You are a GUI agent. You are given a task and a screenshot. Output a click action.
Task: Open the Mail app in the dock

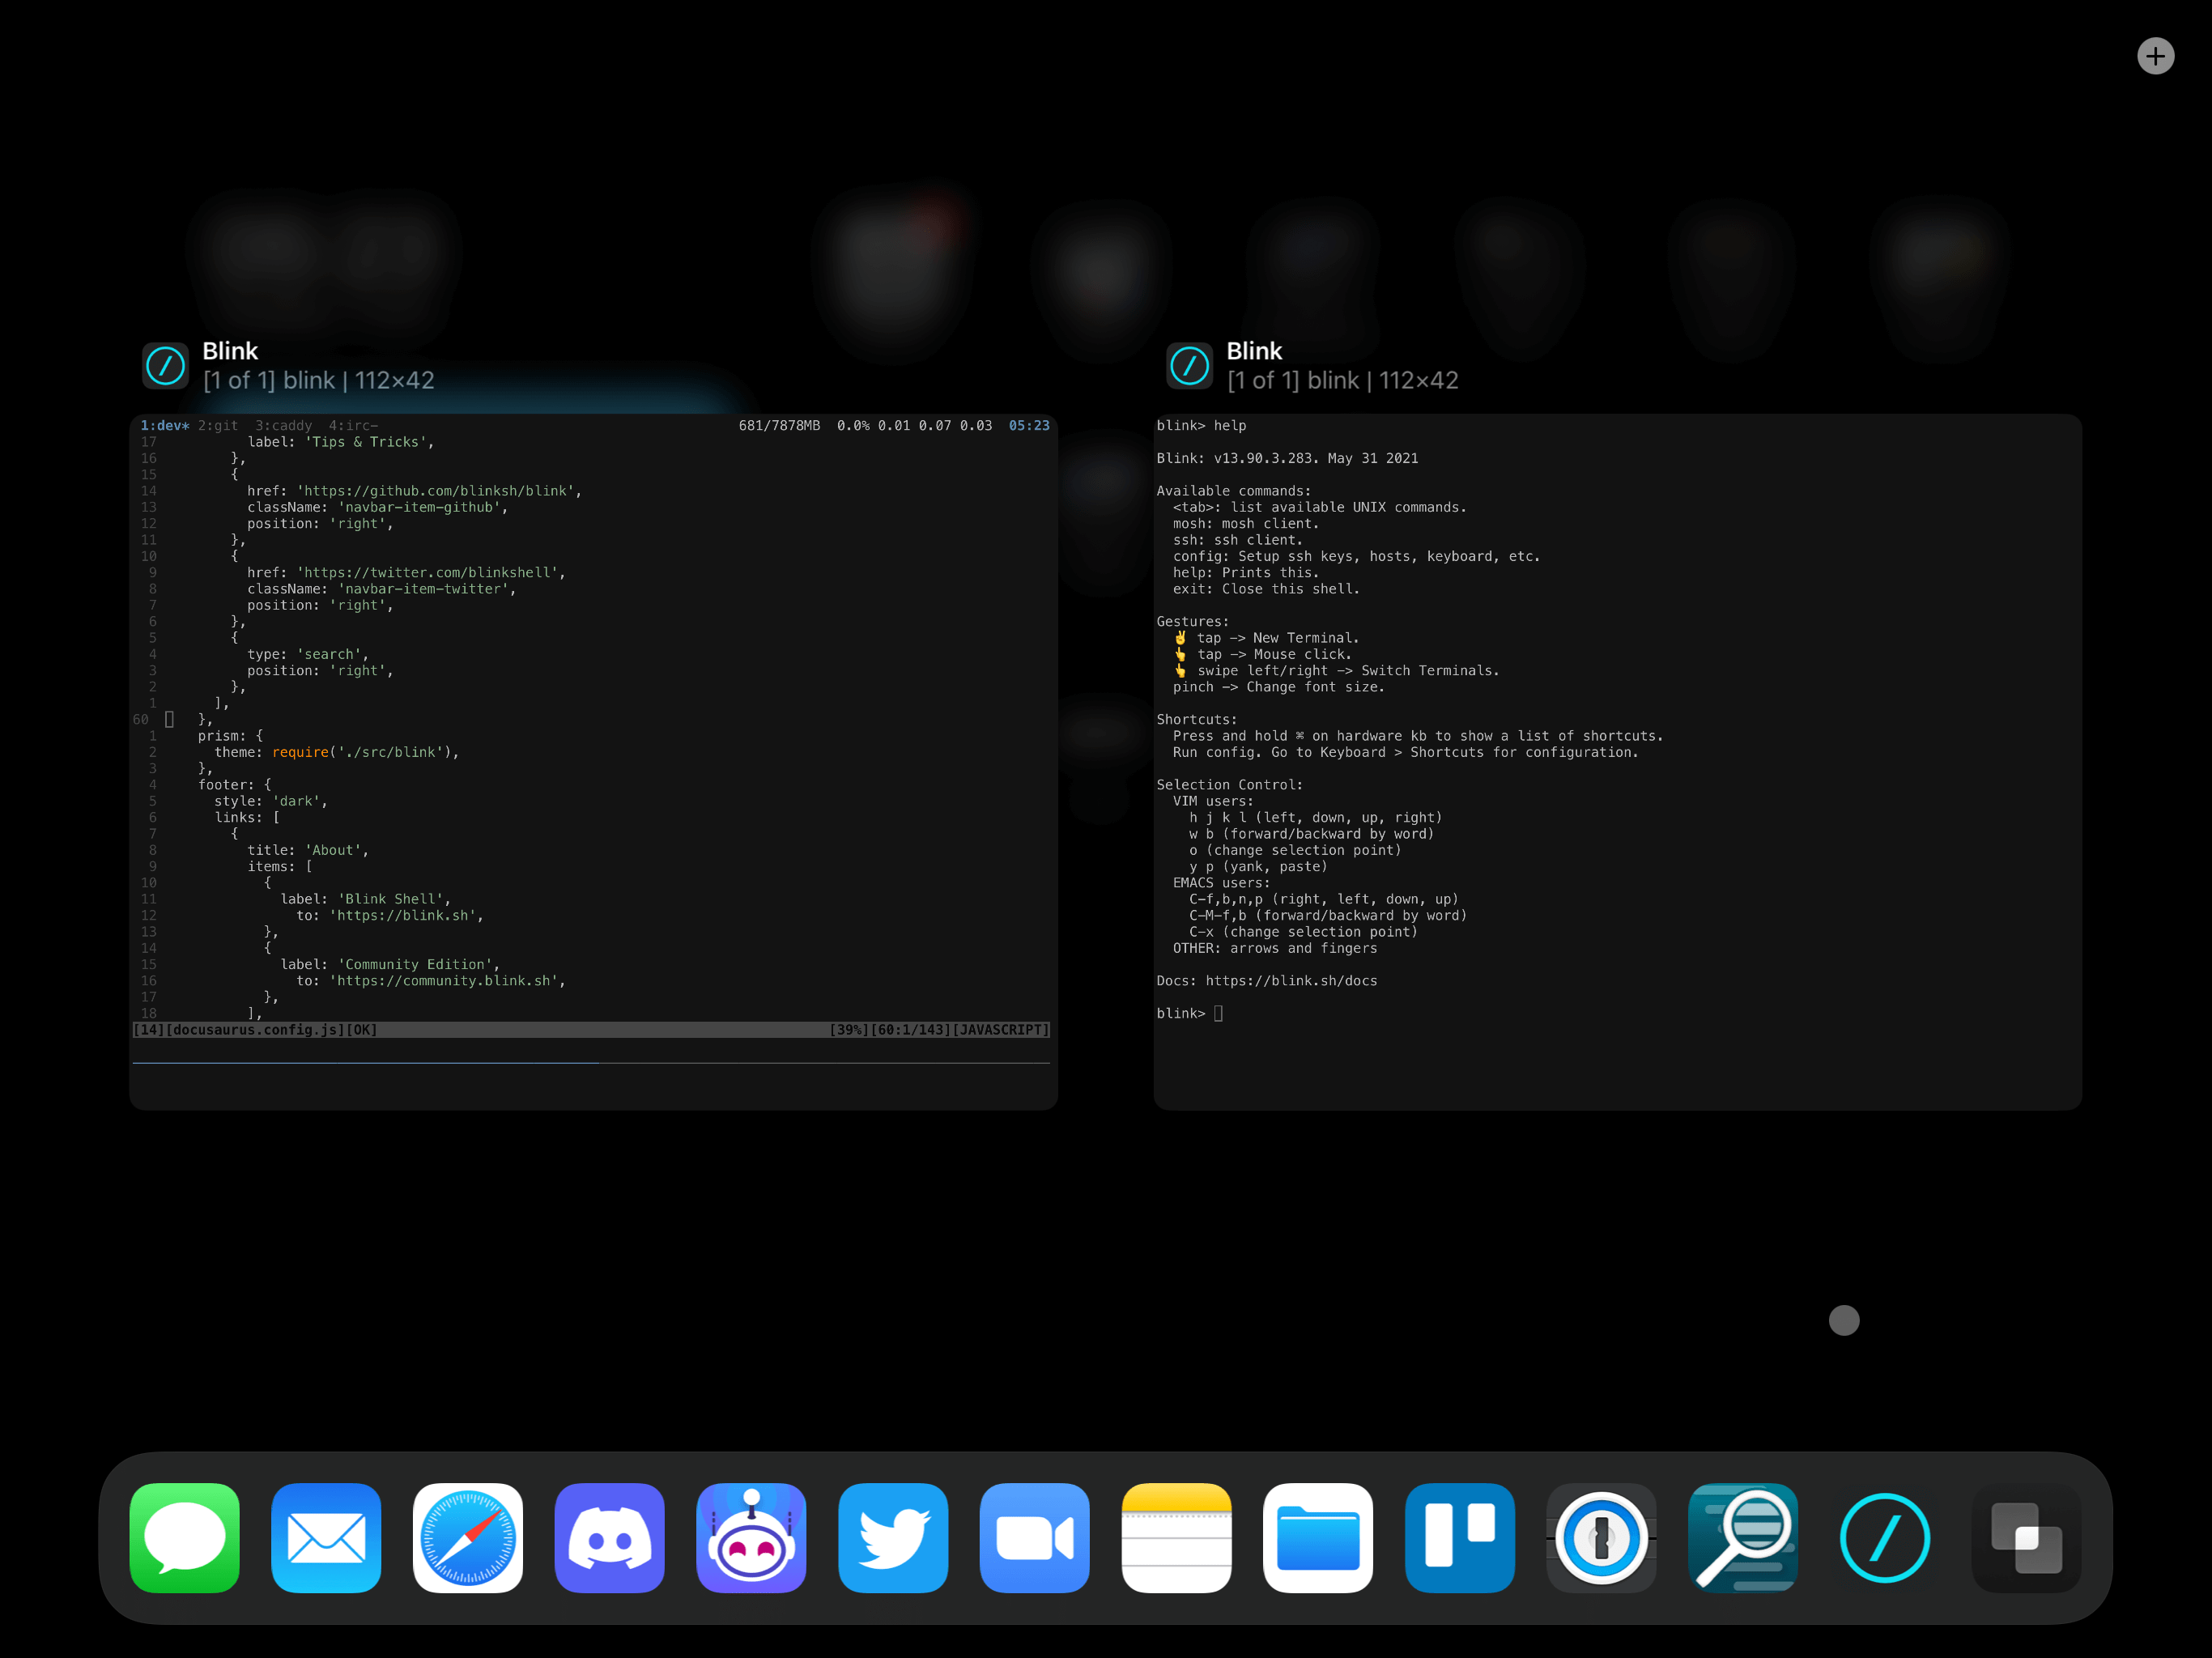[x=326, y=1537]
